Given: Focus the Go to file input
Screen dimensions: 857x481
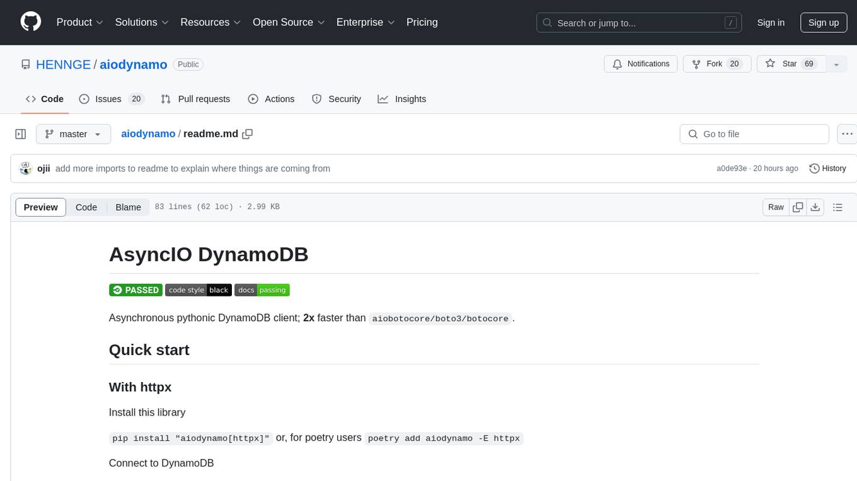Looking at the screenshot, I should (754, 134).
